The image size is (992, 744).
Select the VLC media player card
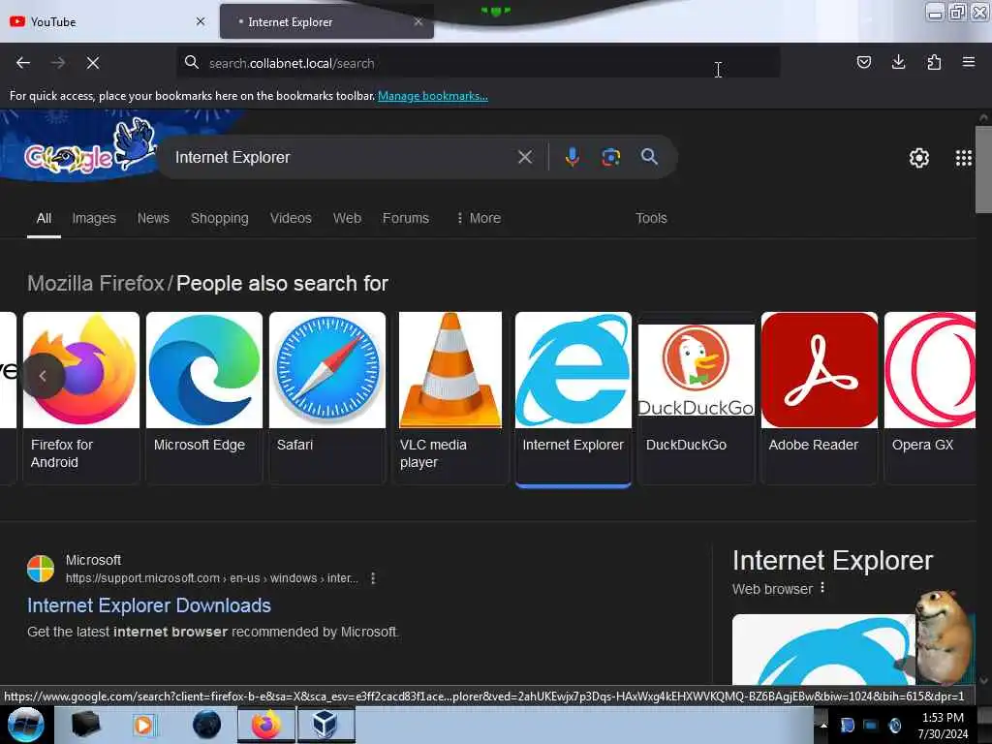tap(449, 397)
